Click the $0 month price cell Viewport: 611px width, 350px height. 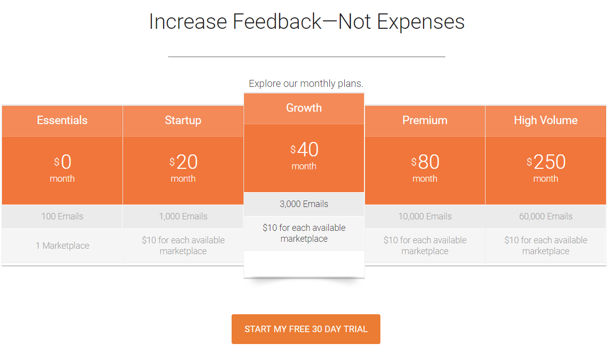62,169
